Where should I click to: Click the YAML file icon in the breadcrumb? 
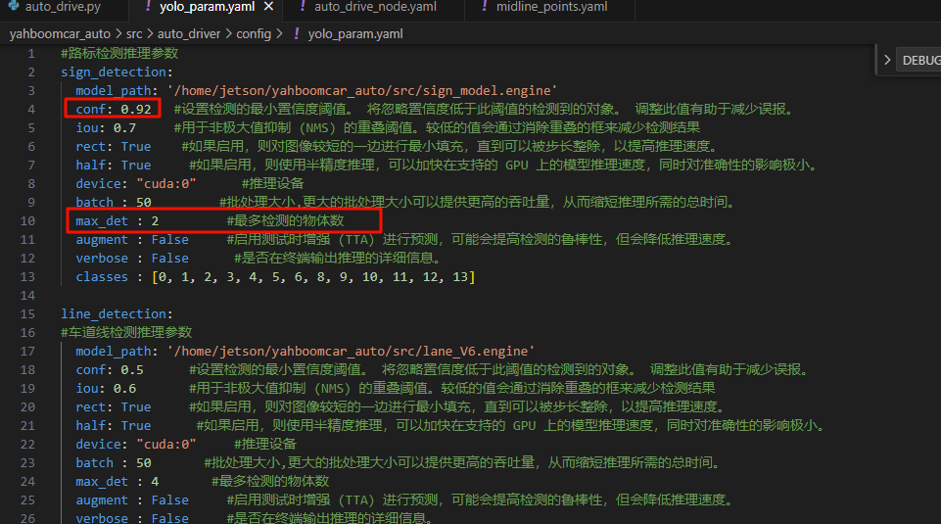point(296,33)
